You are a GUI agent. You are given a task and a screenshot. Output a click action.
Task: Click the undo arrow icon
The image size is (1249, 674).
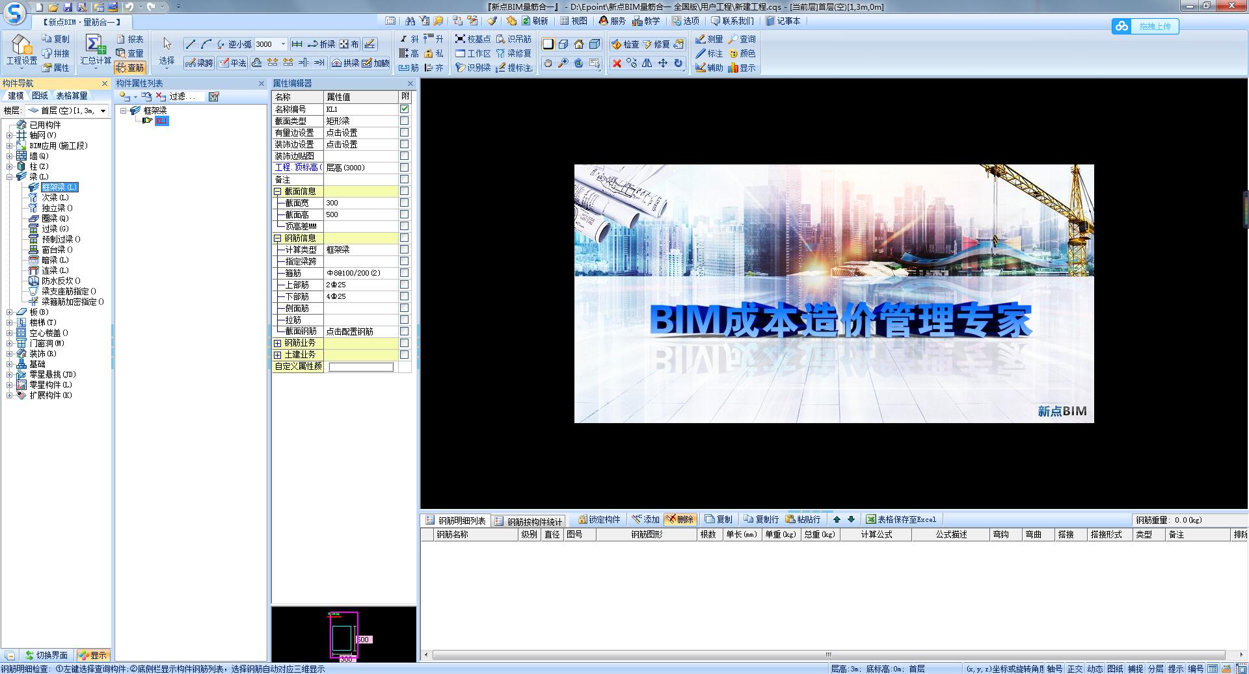[x=129, y=7]
